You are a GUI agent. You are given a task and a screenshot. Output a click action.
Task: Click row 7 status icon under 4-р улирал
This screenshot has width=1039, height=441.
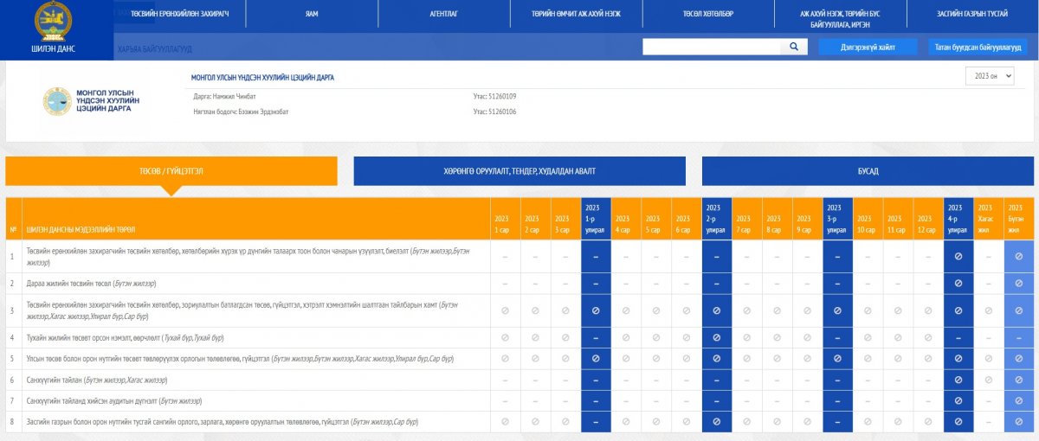click(958, 401)
